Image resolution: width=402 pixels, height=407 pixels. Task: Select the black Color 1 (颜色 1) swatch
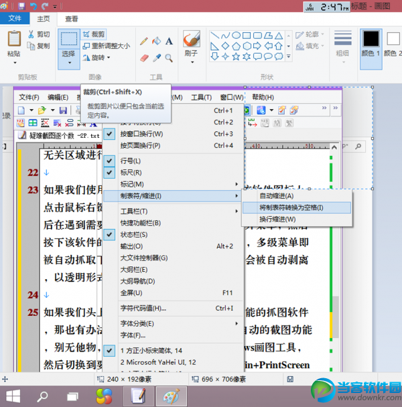(371, 39)
